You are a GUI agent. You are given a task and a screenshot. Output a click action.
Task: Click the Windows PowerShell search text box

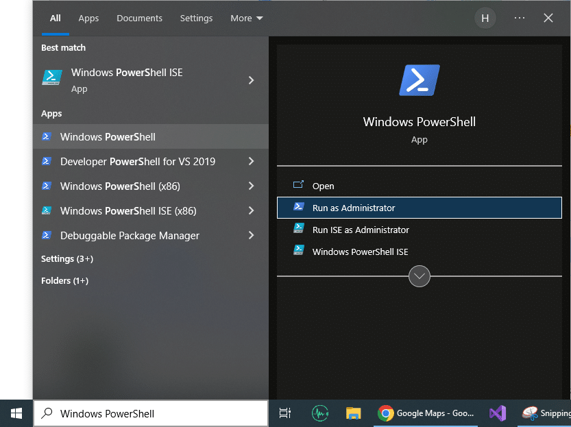pyautogui.click(x=151, y=413)
